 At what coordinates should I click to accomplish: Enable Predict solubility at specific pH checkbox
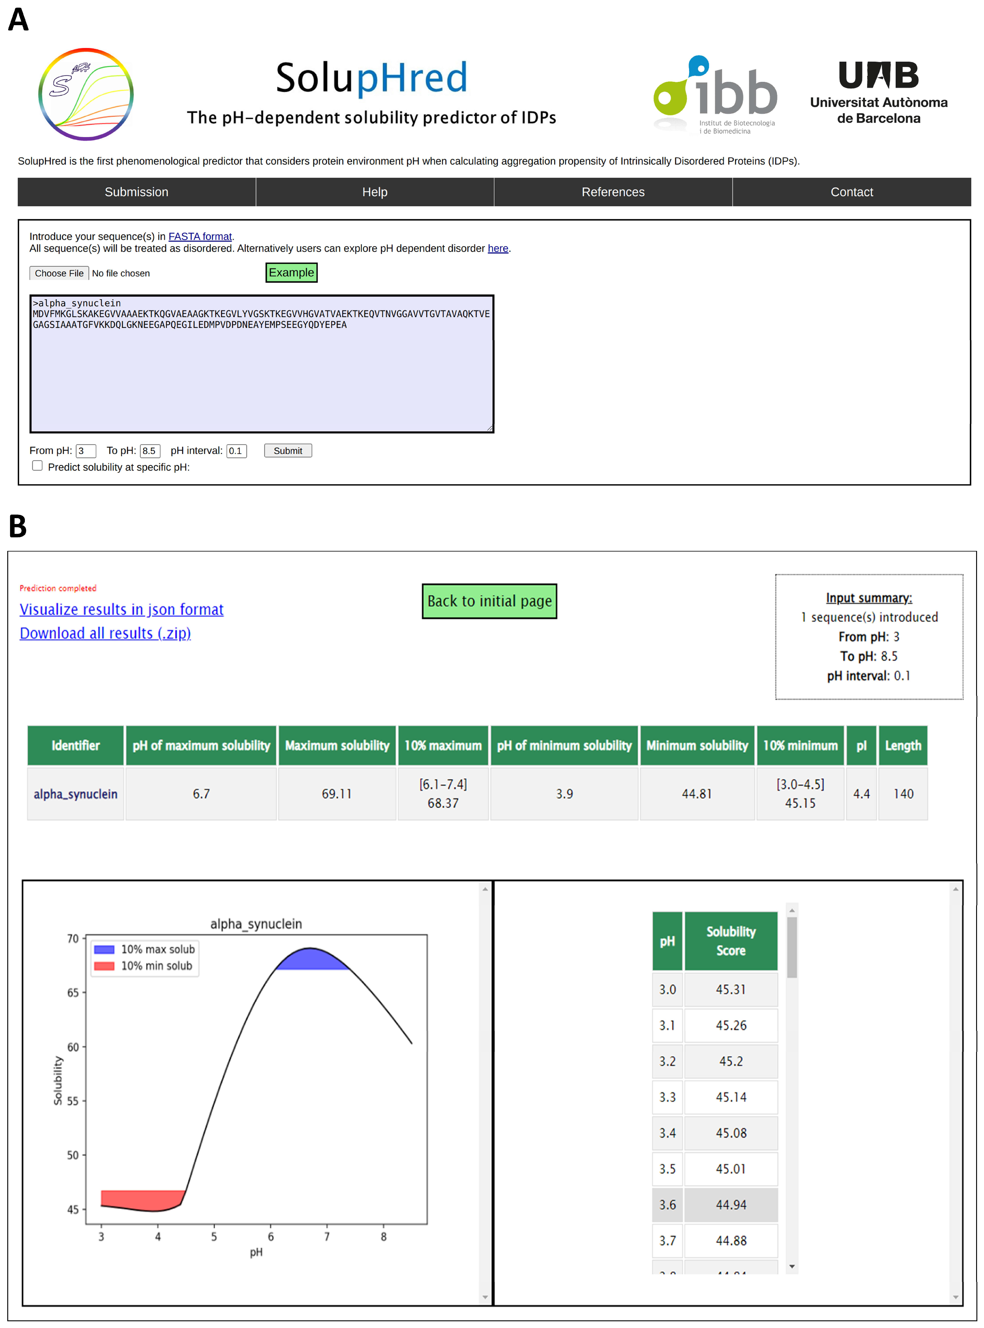tap(38, 466)
